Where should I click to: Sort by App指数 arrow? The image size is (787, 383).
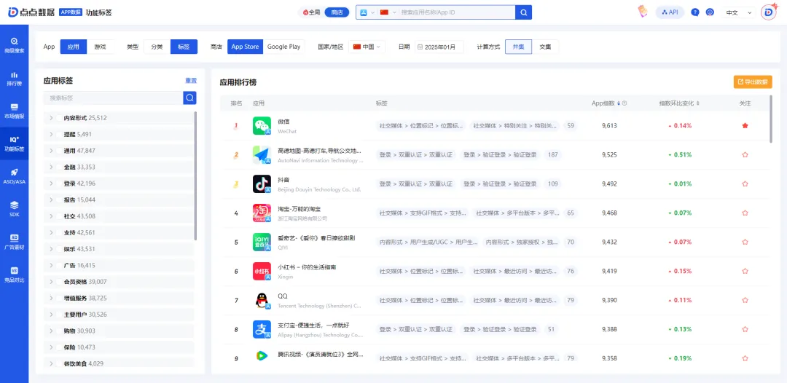[619, 103]
